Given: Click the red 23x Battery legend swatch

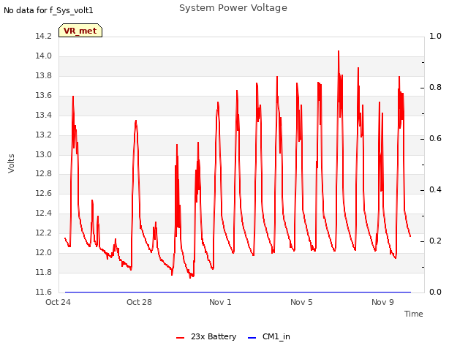Looking at the screenshot, I should pyautogui.click(x=181, y=338).
